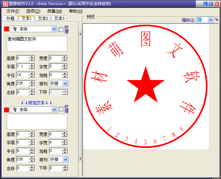Click the upper panel collapse arrow on splitter

coord(80,34)
